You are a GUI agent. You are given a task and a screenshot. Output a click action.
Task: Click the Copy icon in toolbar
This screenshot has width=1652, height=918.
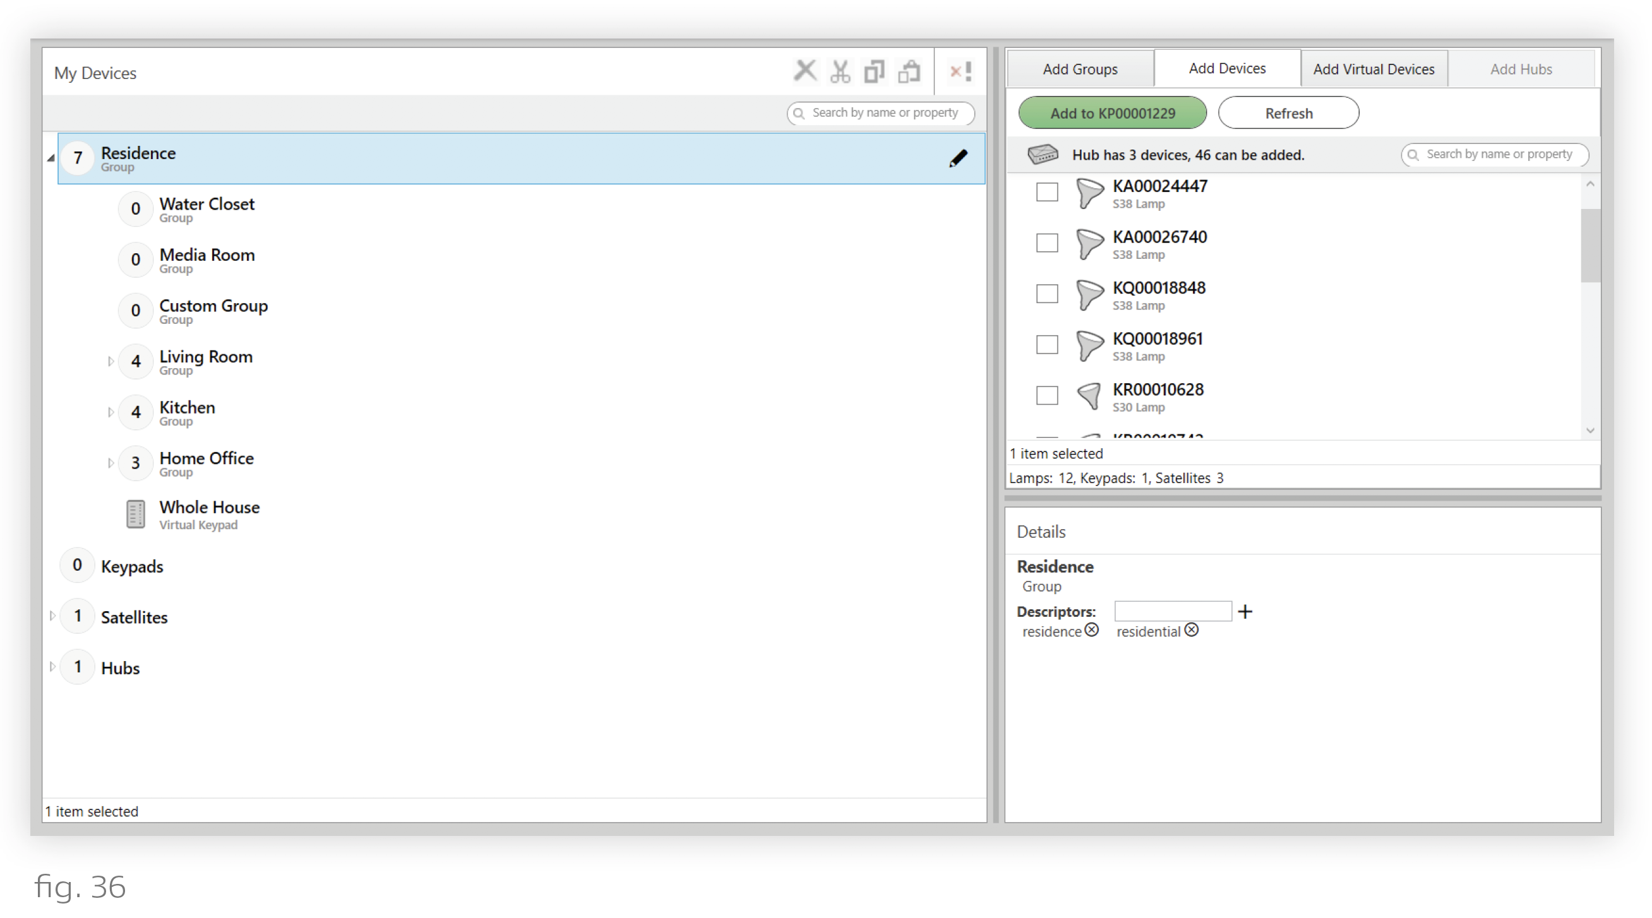pyautogui.click(x=874, y=72)
